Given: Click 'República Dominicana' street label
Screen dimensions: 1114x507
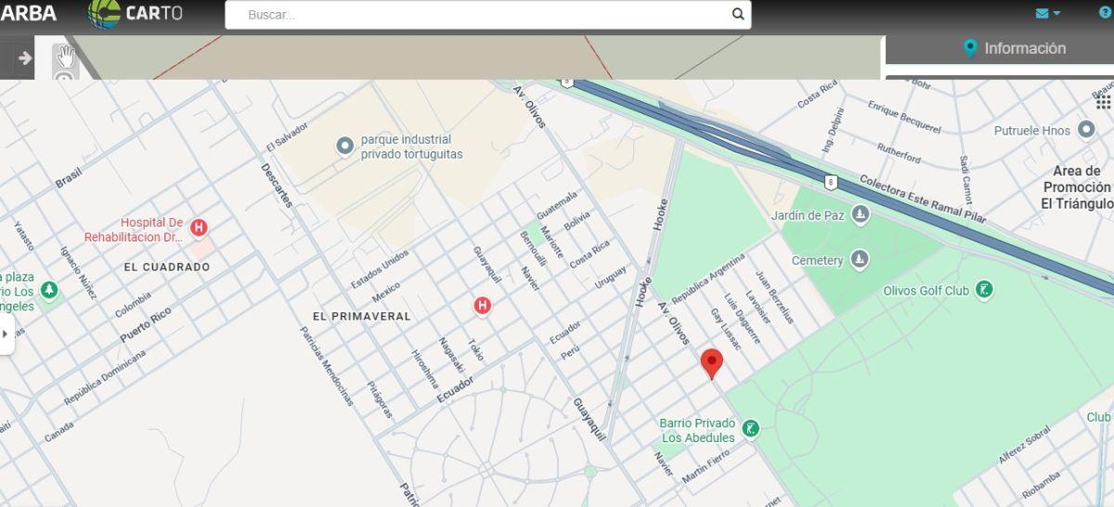Looking at the screenshot, I should coord(105,377).
